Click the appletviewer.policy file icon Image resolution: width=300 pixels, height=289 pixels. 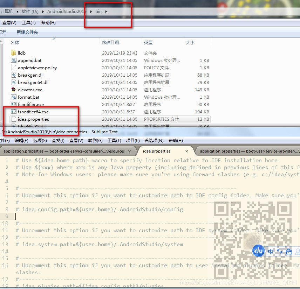[13, 68]
